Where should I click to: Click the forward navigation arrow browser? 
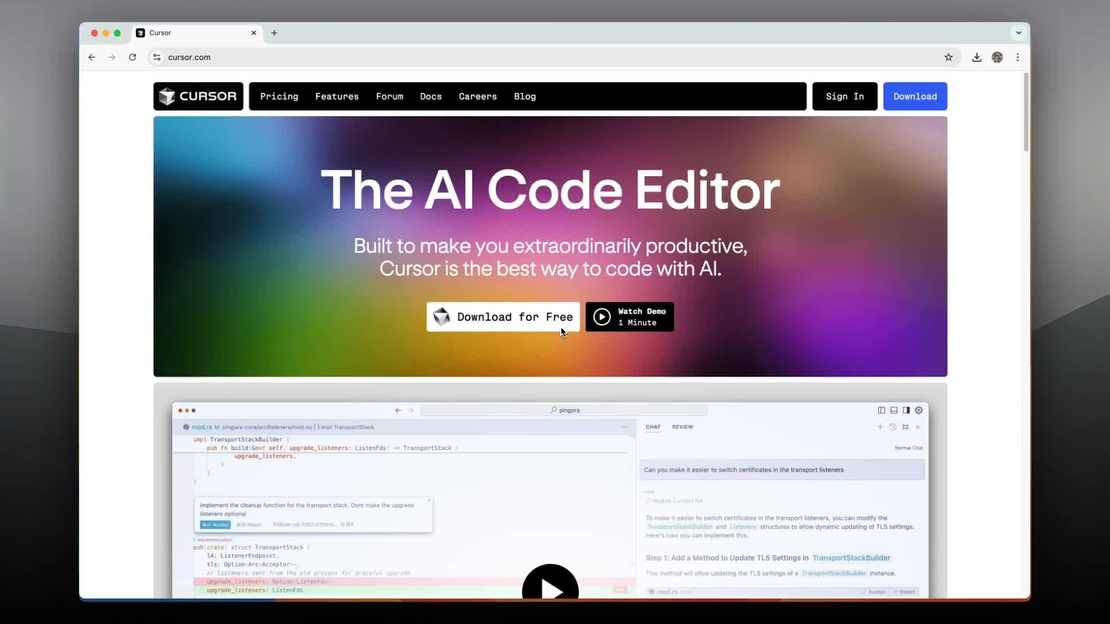[x=112, y=57]
